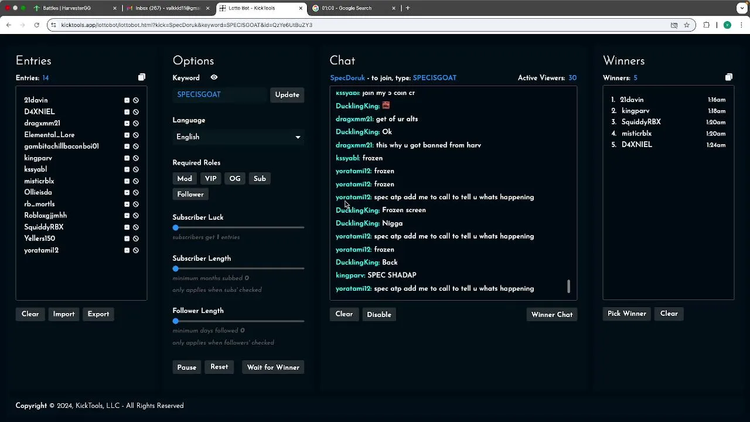The height and width of the screenshot is (422, 750).
Task: Ban Ollieisda using the ban icon
Action: [x=136, y=193]
